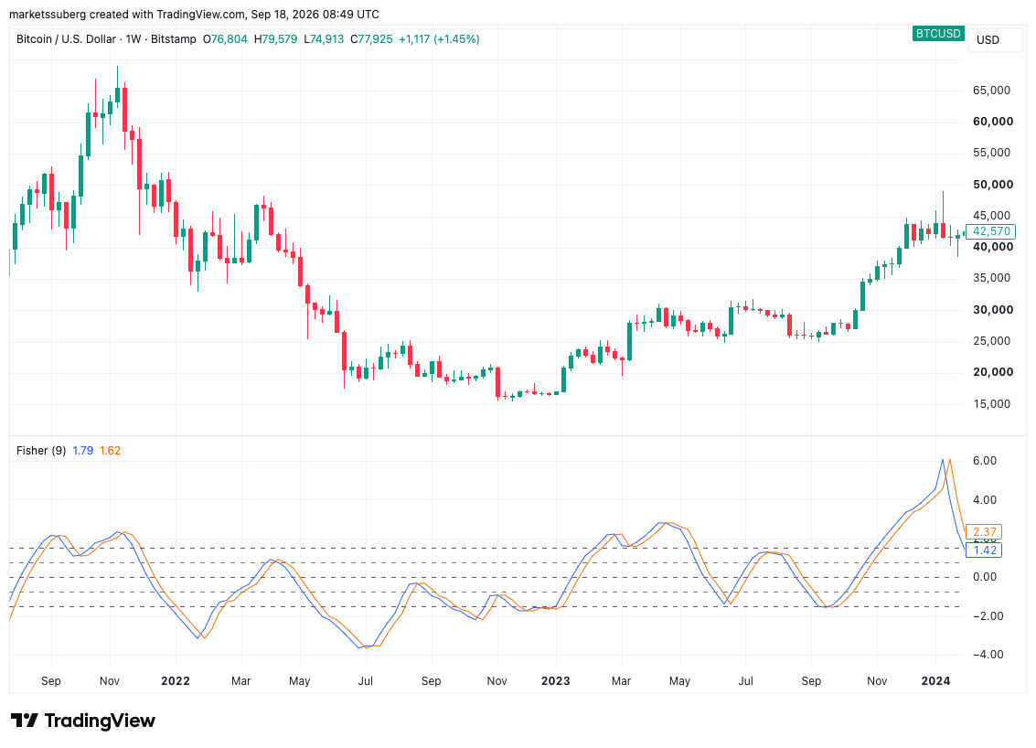Click the 35,000 price axis label
1036x748 pixels.
point(992,278)
